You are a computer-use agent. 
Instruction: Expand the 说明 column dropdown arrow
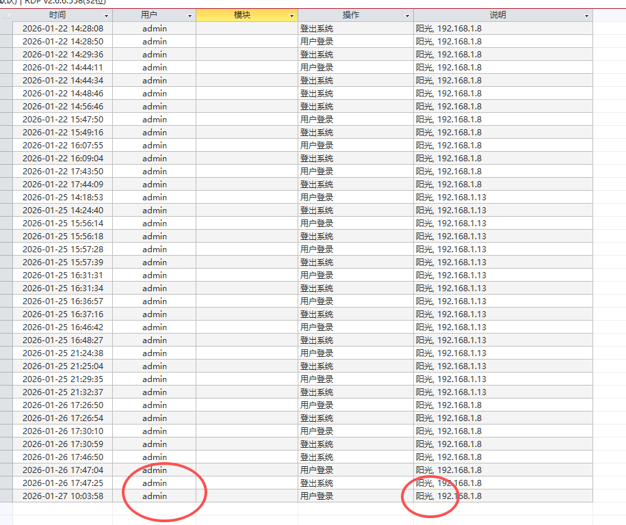586,16
